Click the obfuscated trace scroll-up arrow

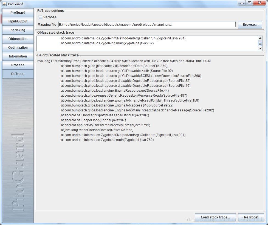[260, 38]
